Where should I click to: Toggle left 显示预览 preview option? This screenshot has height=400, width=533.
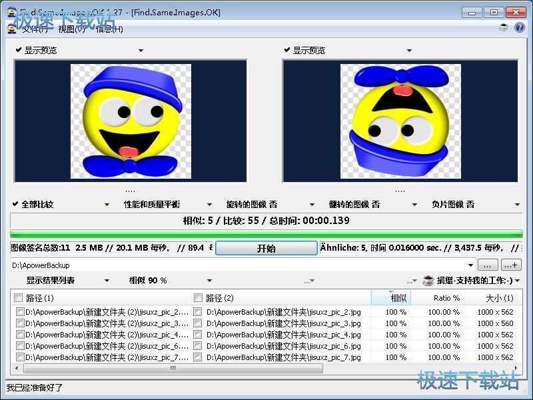point(40,50)
